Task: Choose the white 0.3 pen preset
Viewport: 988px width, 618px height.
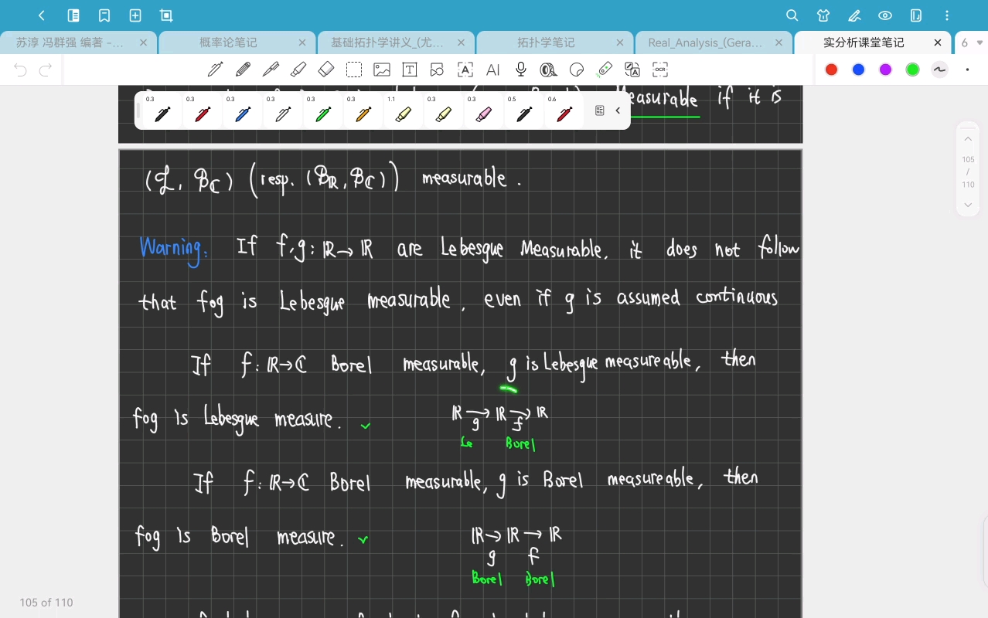Action: (283, 110)
